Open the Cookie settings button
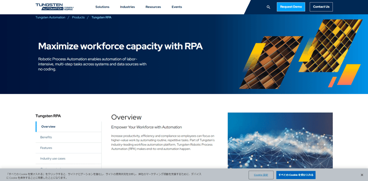Viewport: 368px width, 181px height. 261,175
